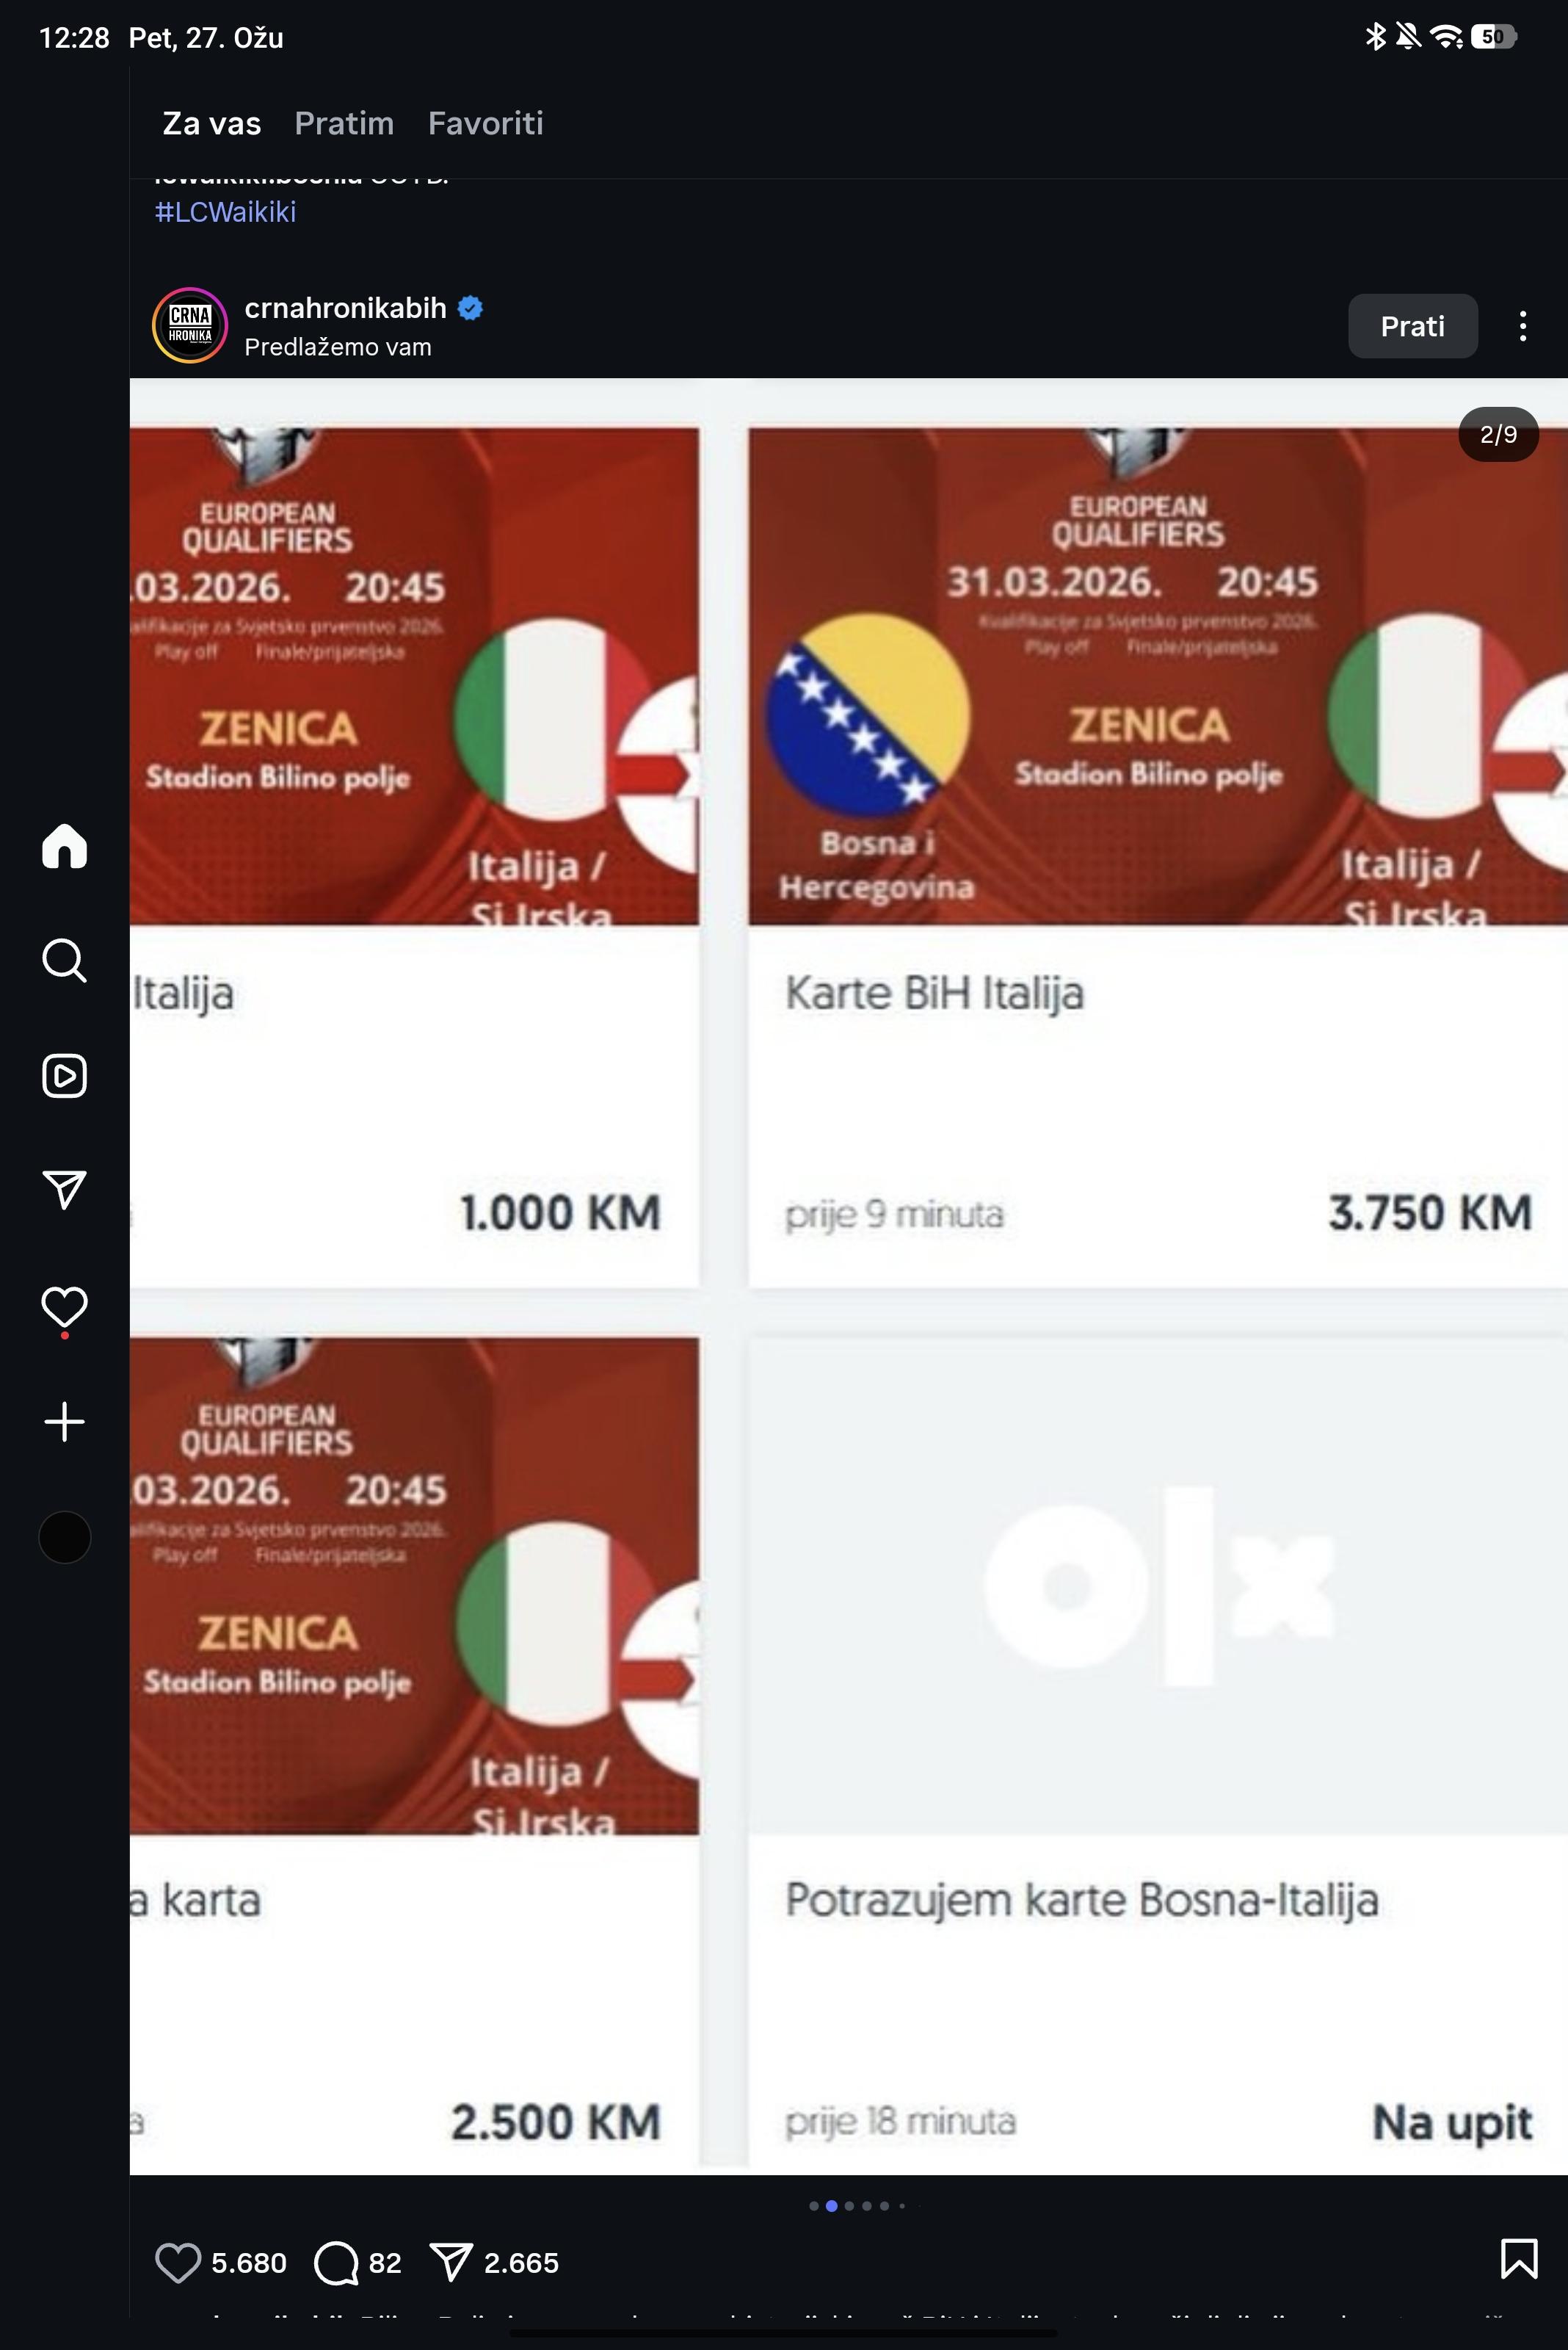Select the Za vas tab
This screenshot has height=2350, width=1568.
pyautogui.click(x=211, y=123)
